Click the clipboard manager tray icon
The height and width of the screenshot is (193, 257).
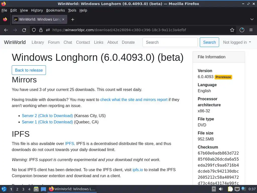(x=230, y=189)
